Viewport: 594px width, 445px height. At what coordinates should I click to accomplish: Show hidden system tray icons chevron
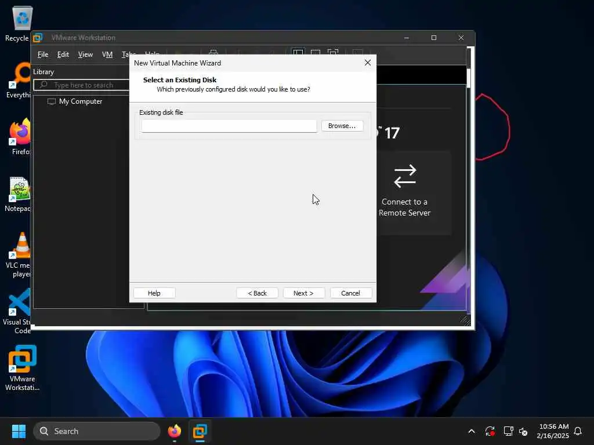[x=472, y=431]
